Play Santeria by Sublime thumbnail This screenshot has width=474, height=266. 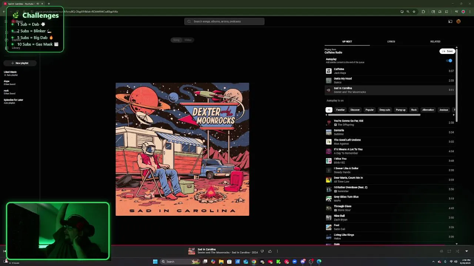point(328,132)
